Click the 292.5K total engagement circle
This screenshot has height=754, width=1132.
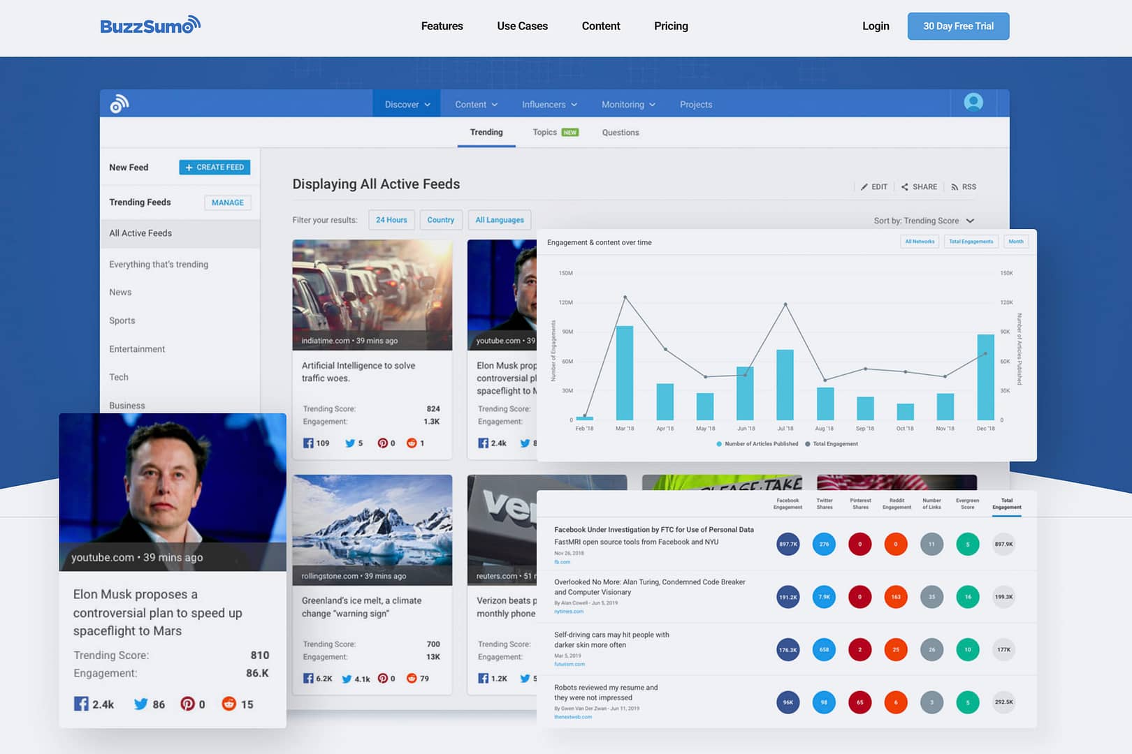click(x=1004, y=702)
